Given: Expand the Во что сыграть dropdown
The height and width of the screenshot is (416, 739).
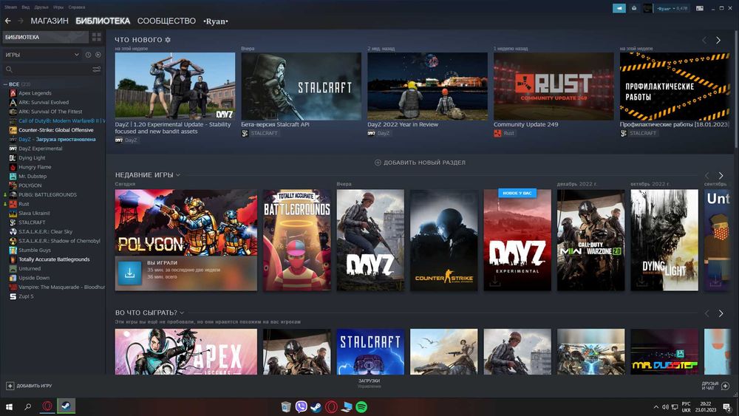Looking at the screenshot, I should click(182, 313).
